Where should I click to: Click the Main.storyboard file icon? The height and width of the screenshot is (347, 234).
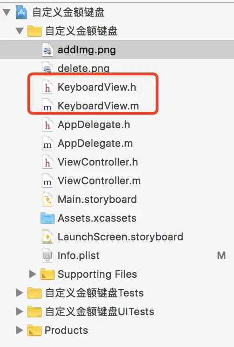coord(48,199)
